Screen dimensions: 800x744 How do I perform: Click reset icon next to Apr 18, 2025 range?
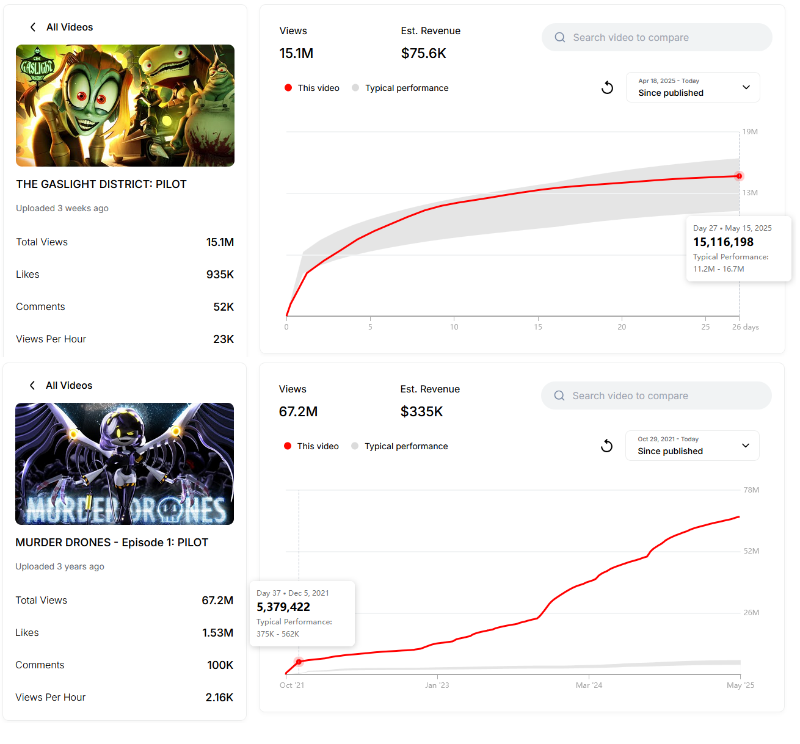[607, 87]
